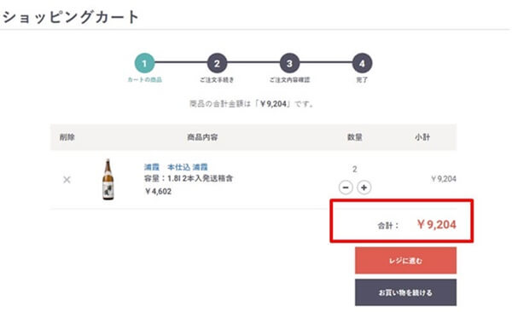This screenshot has height=312, width=512.
Task: Click the 削除 column header
Action: pos(67,137)
